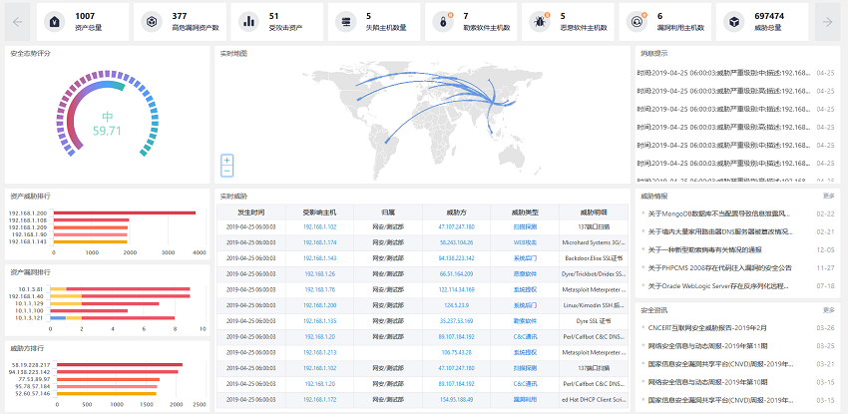Sort by 发生时间 column header
Image resolution: width=848 pixels, height=414 pixels.
click(251, 211)
